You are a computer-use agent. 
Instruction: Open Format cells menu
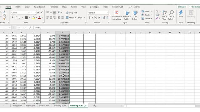147,18
